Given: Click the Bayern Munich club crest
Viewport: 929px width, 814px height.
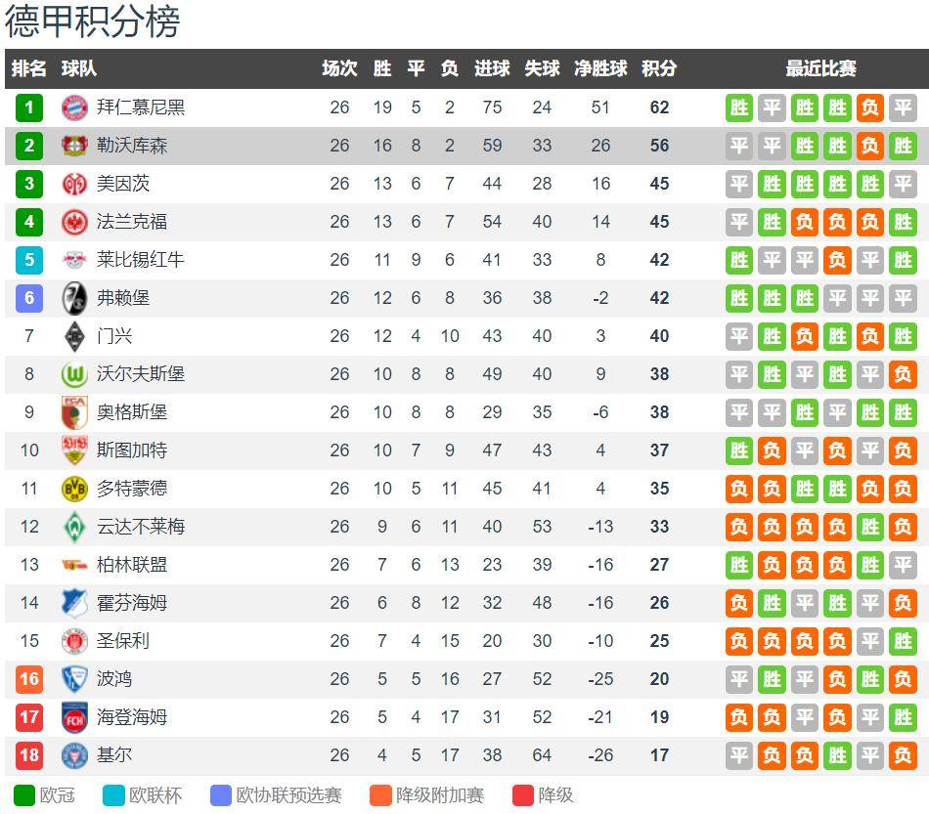Looking at the screenshot, I should point(74,107).
